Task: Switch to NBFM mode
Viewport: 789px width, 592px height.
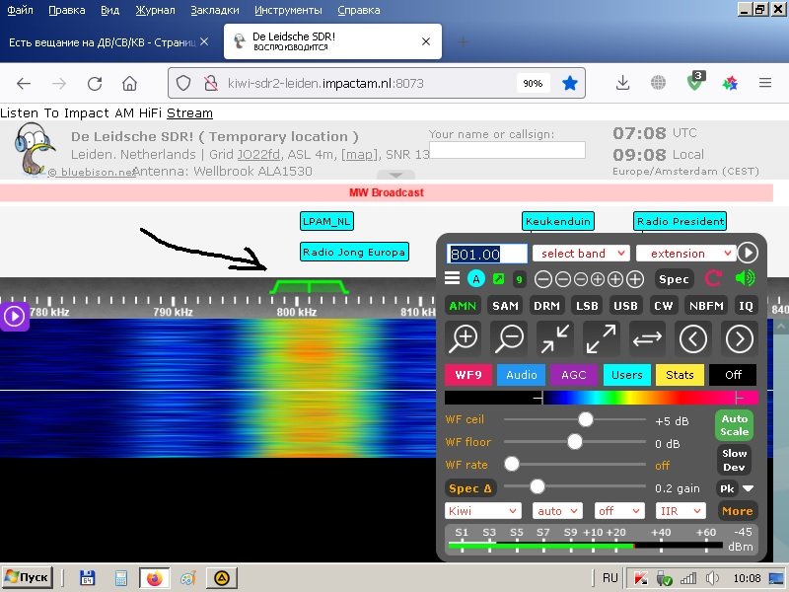Action: point(706,306)
